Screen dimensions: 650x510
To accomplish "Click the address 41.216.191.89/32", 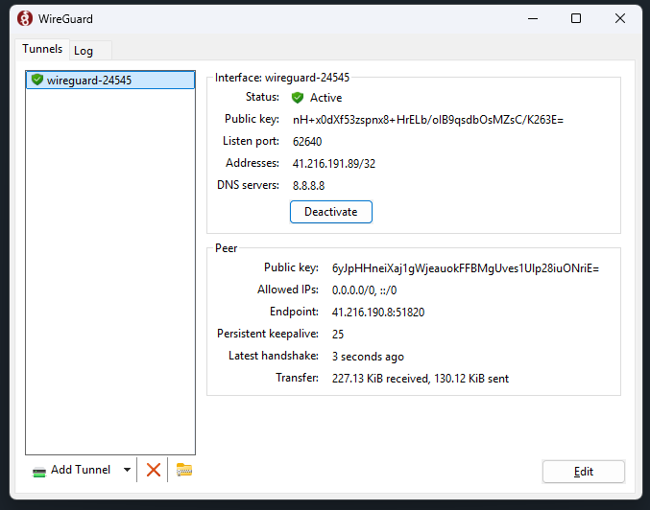I will [x=334, y=164].
